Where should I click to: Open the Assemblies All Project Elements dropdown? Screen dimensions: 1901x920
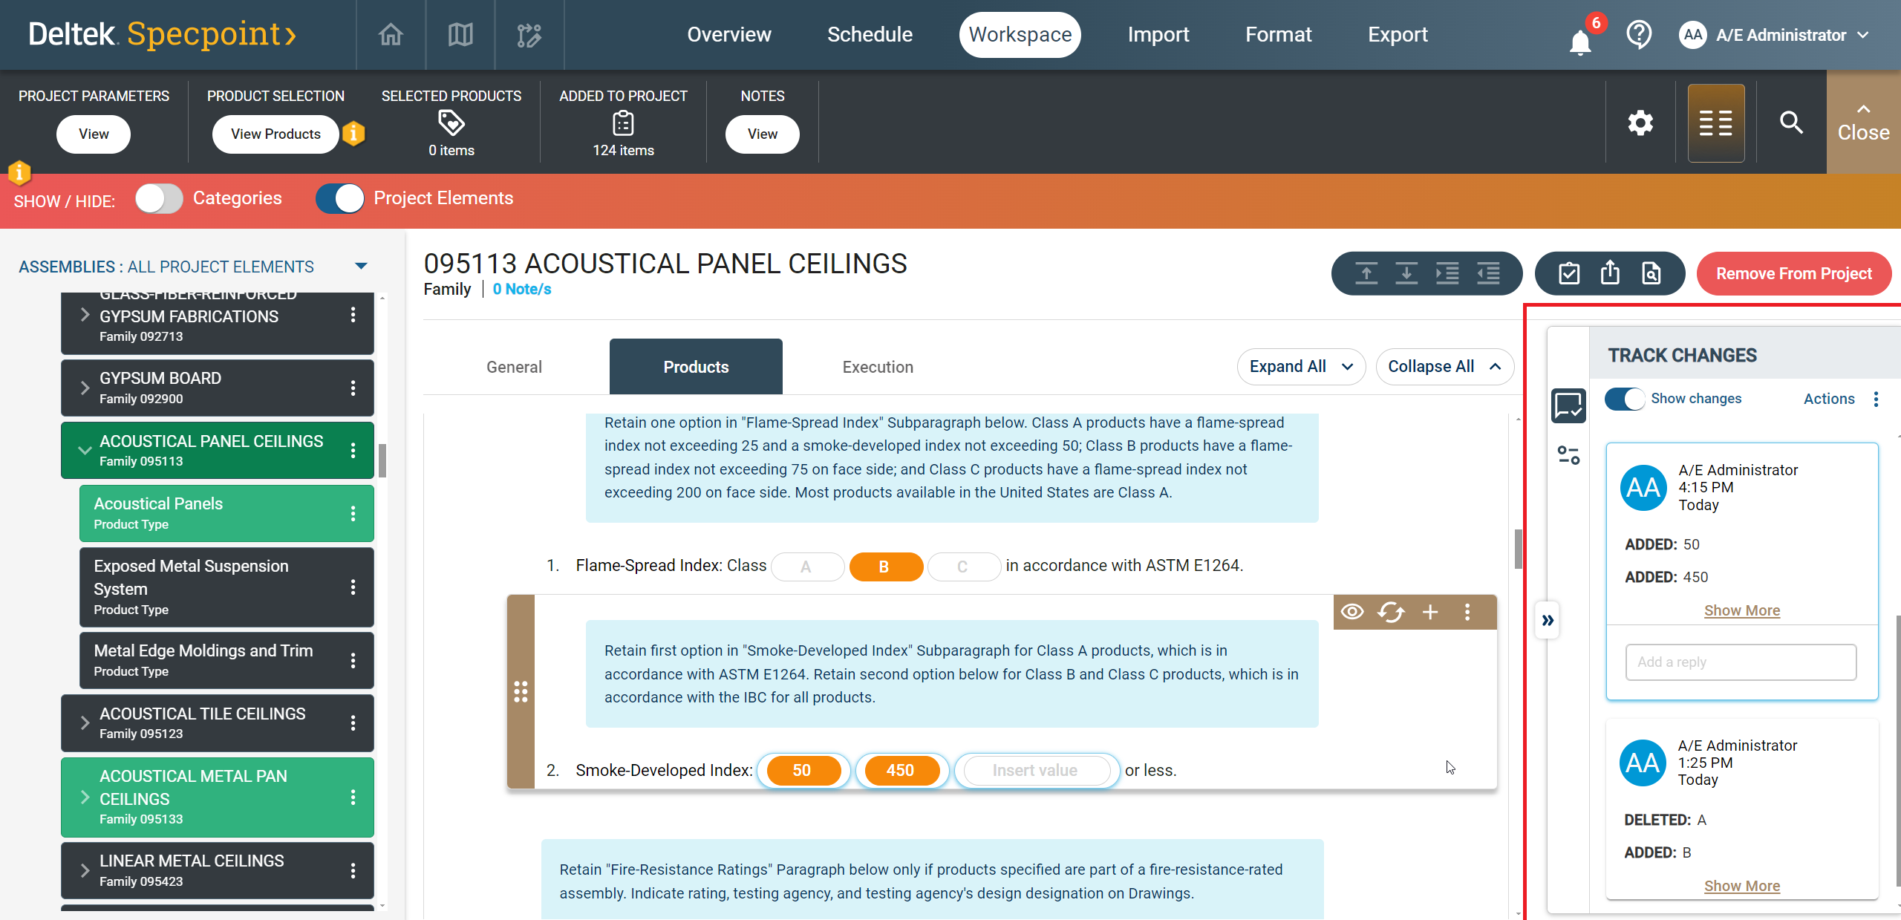[361, 267]
